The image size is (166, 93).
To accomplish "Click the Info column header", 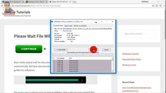I will [70, 58].
